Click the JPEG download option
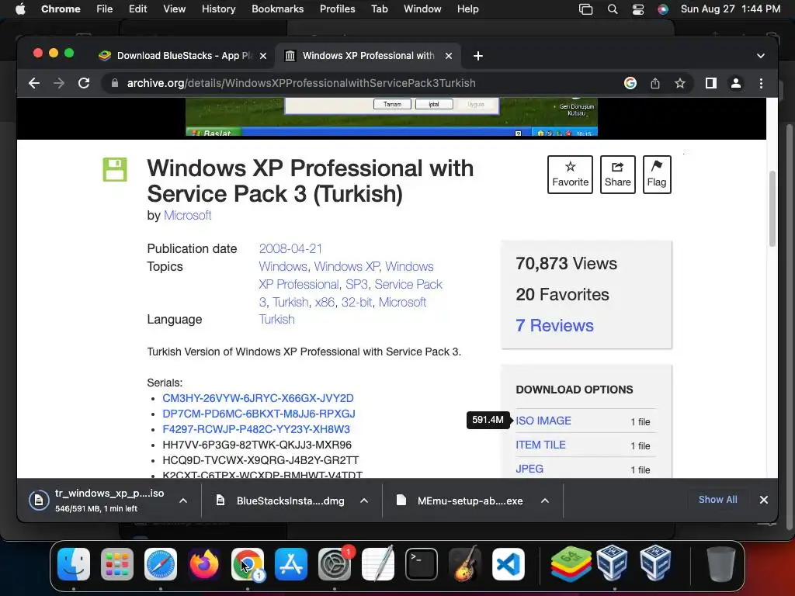 pos(529,469)
